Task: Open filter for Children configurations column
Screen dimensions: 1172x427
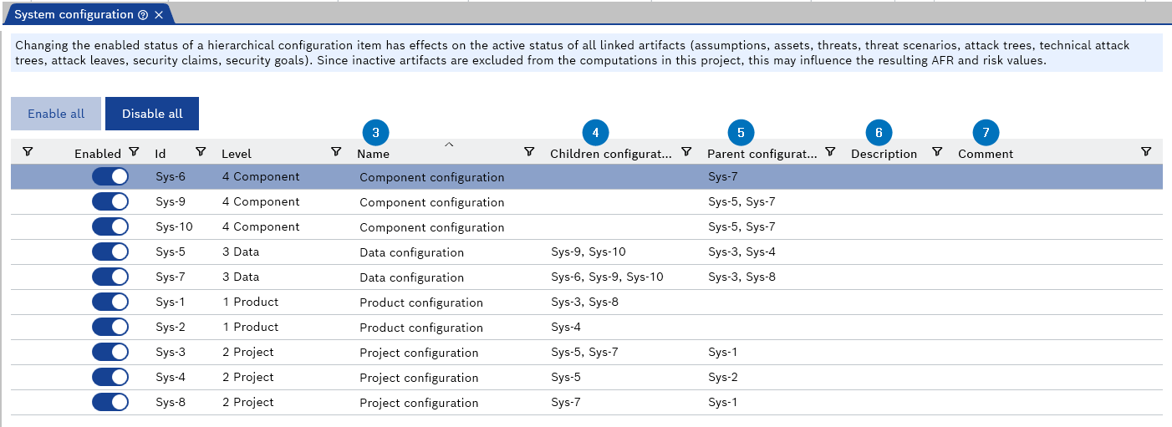Action: tap(686, 152)
